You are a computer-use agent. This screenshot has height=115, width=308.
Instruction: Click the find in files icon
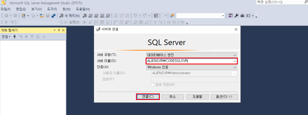tap(172, 16)
